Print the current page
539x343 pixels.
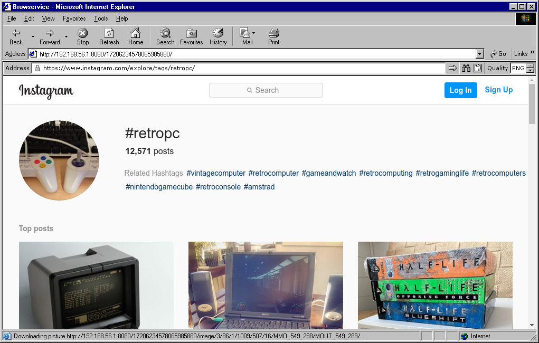pyautogui.click(x=273, y=36)
